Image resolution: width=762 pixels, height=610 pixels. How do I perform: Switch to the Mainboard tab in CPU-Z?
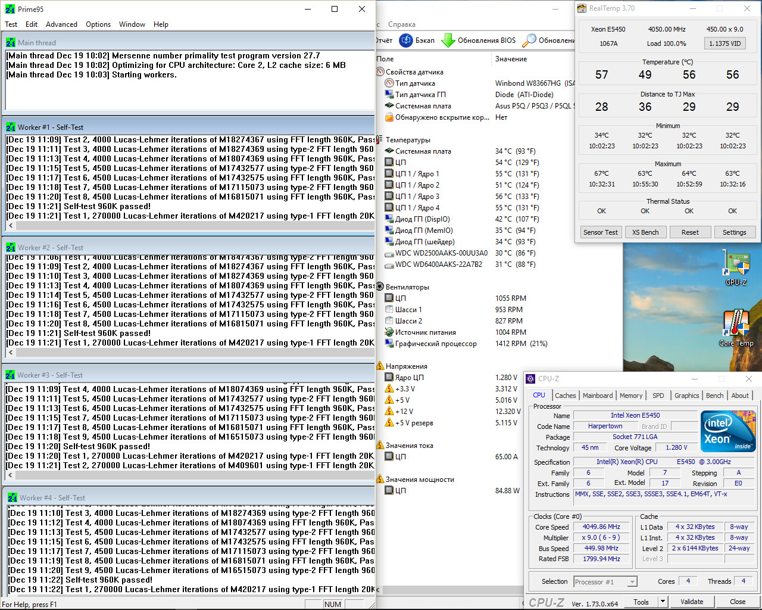point(598,396)
